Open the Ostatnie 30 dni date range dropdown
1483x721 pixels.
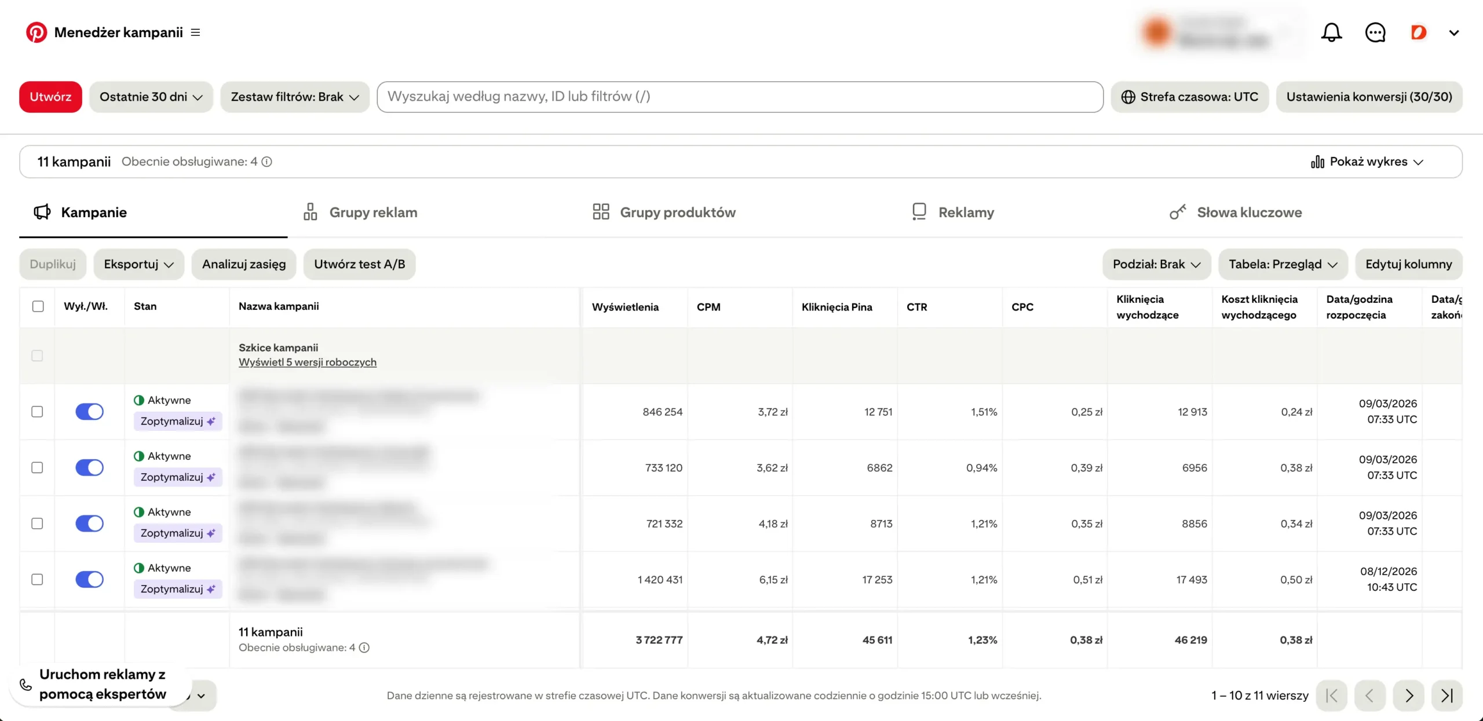click(151, 97)
